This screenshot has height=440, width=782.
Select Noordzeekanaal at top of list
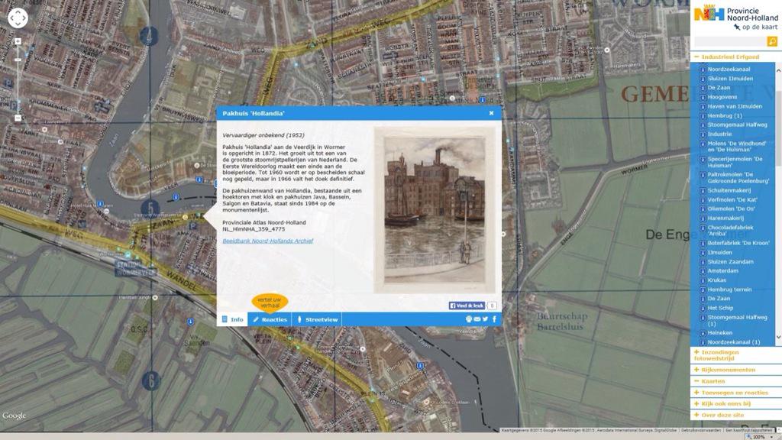[729, 70]
